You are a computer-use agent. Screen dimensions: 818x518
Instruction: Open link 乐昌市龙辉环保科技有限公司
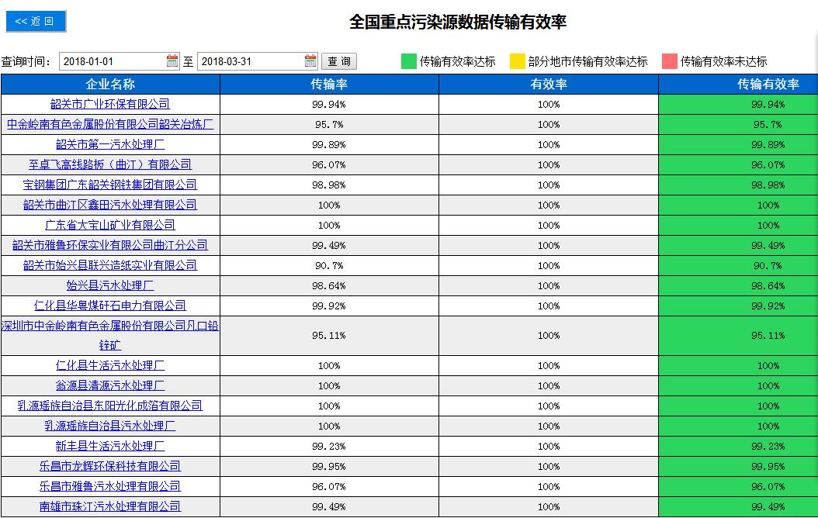point(110,466)
